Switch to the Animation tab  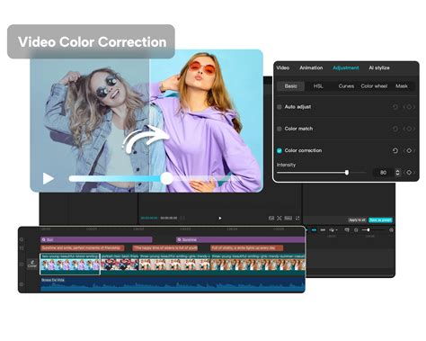click(x=311, y=67)
